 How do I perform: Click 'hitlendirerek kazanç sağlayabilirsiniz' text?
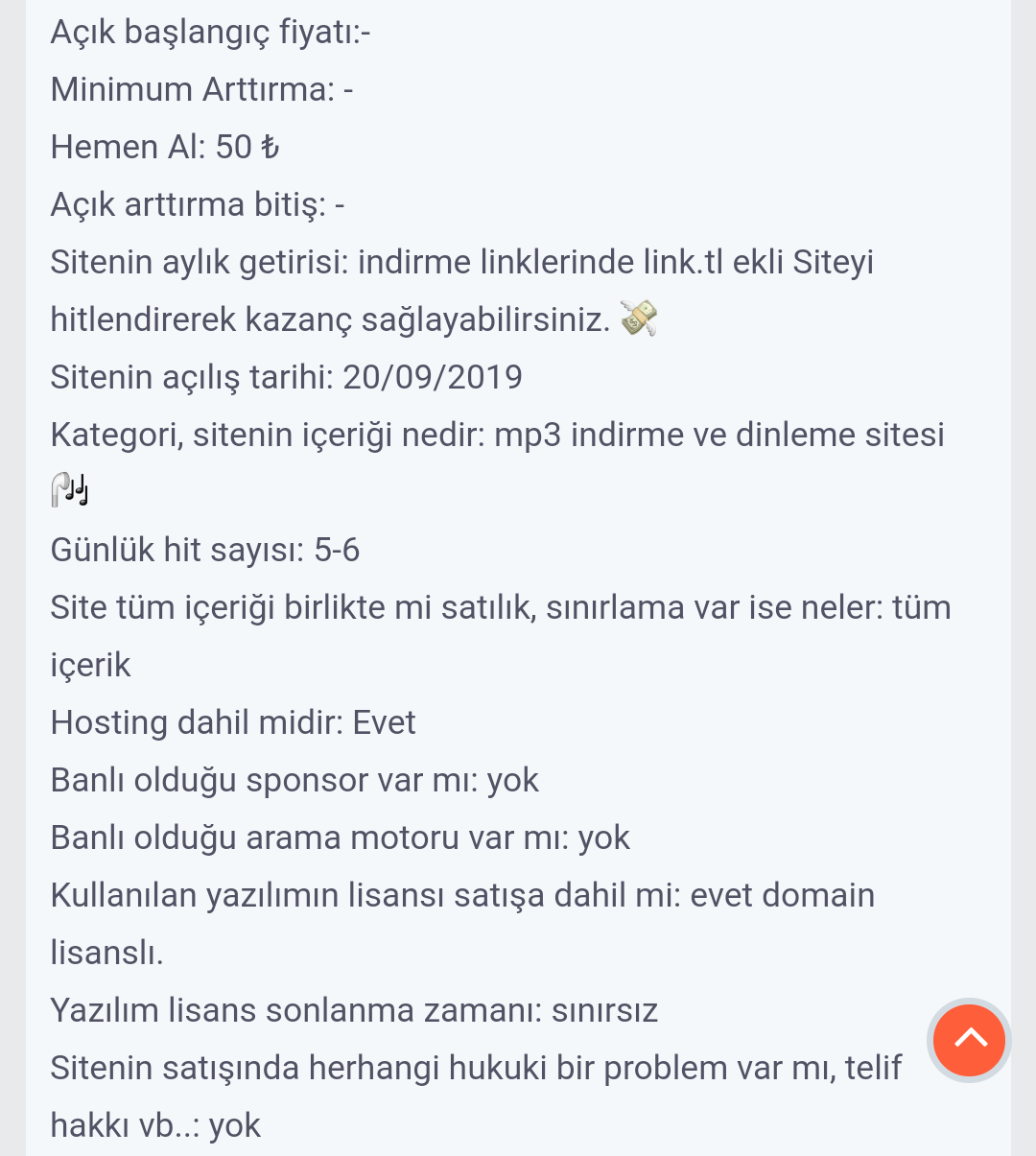coord(330,319)
